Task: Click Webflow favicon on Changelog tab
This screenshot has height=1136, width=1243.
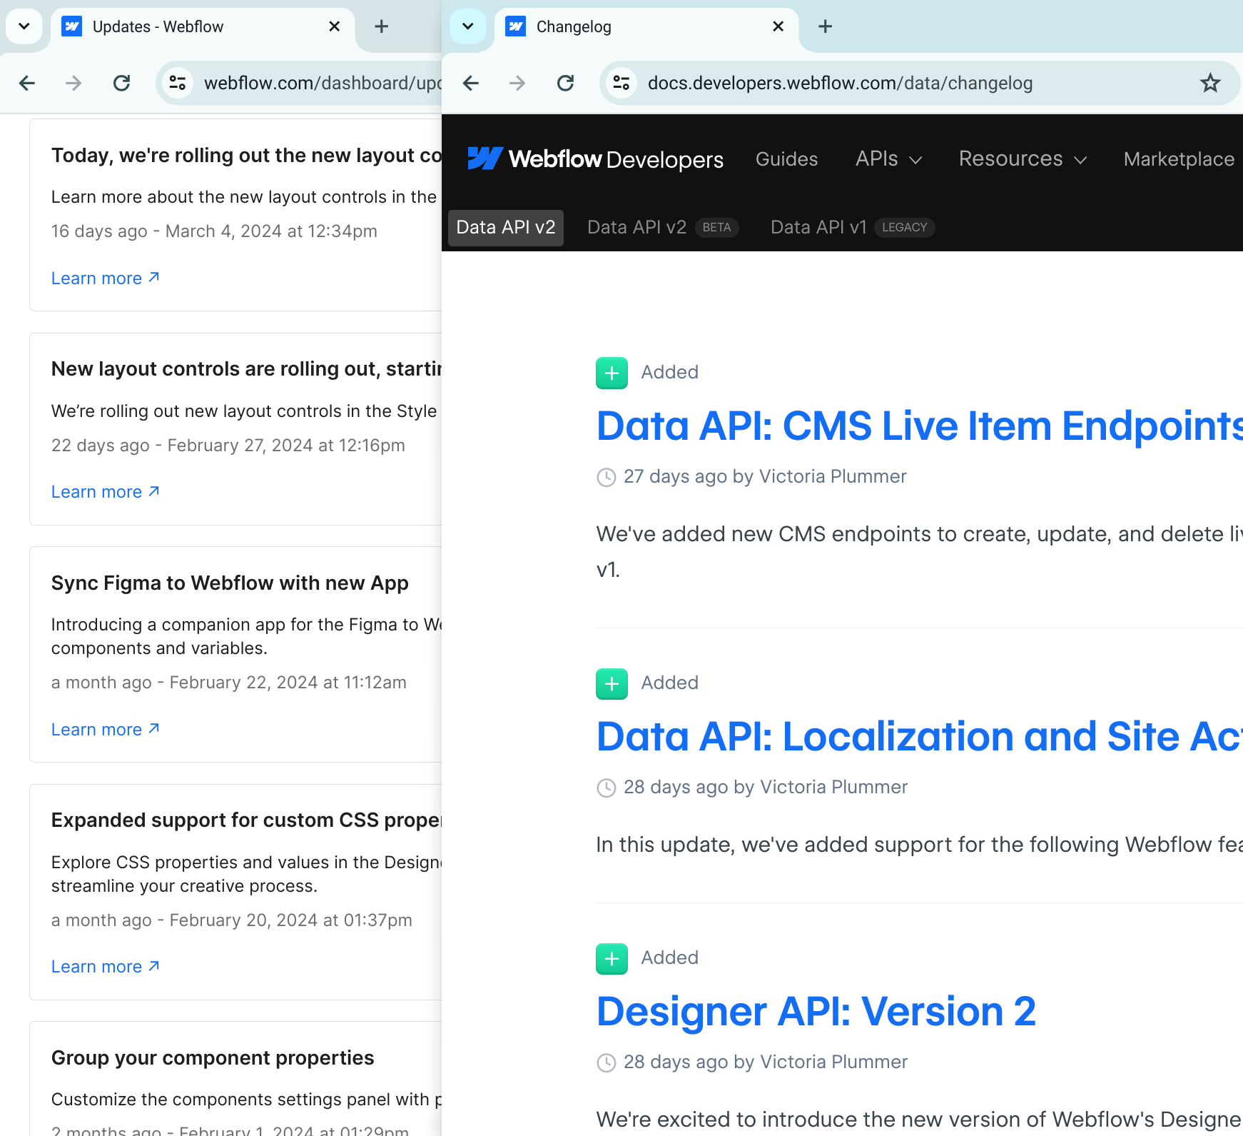Action: tap(515, 26)
